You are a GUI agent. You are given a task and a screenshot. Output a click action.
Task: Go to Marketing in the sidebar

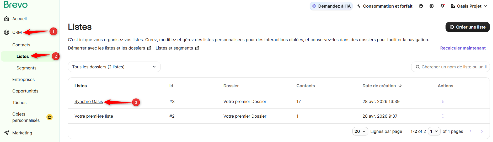tap(22, 133)
